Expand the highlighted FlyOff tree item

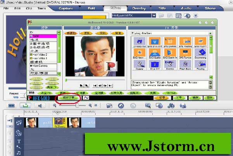(x=31, y=36)
